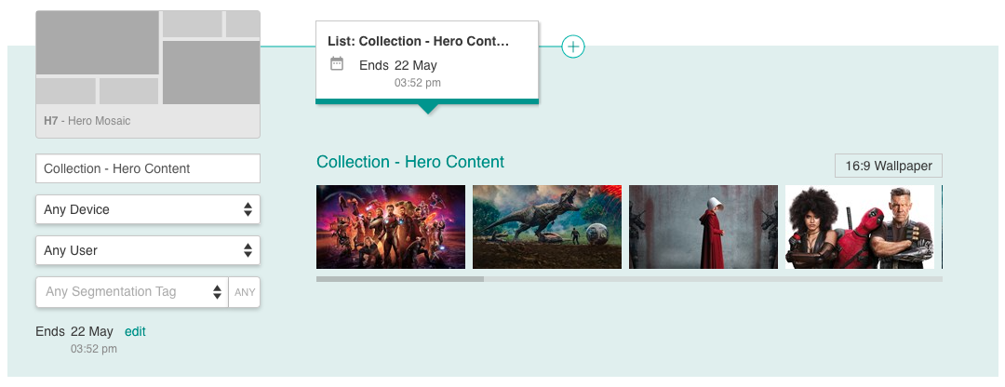The width and height of the screenshot is (1005, 387).
Task: Click the plus icon to add a list
Action: 573,47
